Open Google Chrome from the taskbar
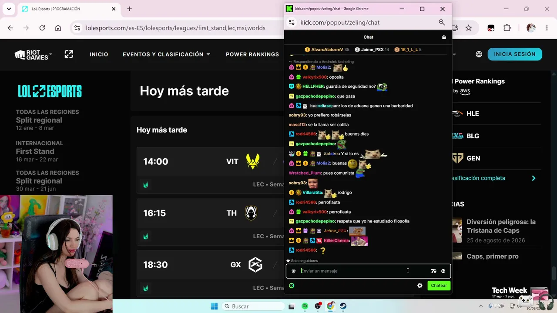This screenshot has height=313, width=557. coord(330,306)
